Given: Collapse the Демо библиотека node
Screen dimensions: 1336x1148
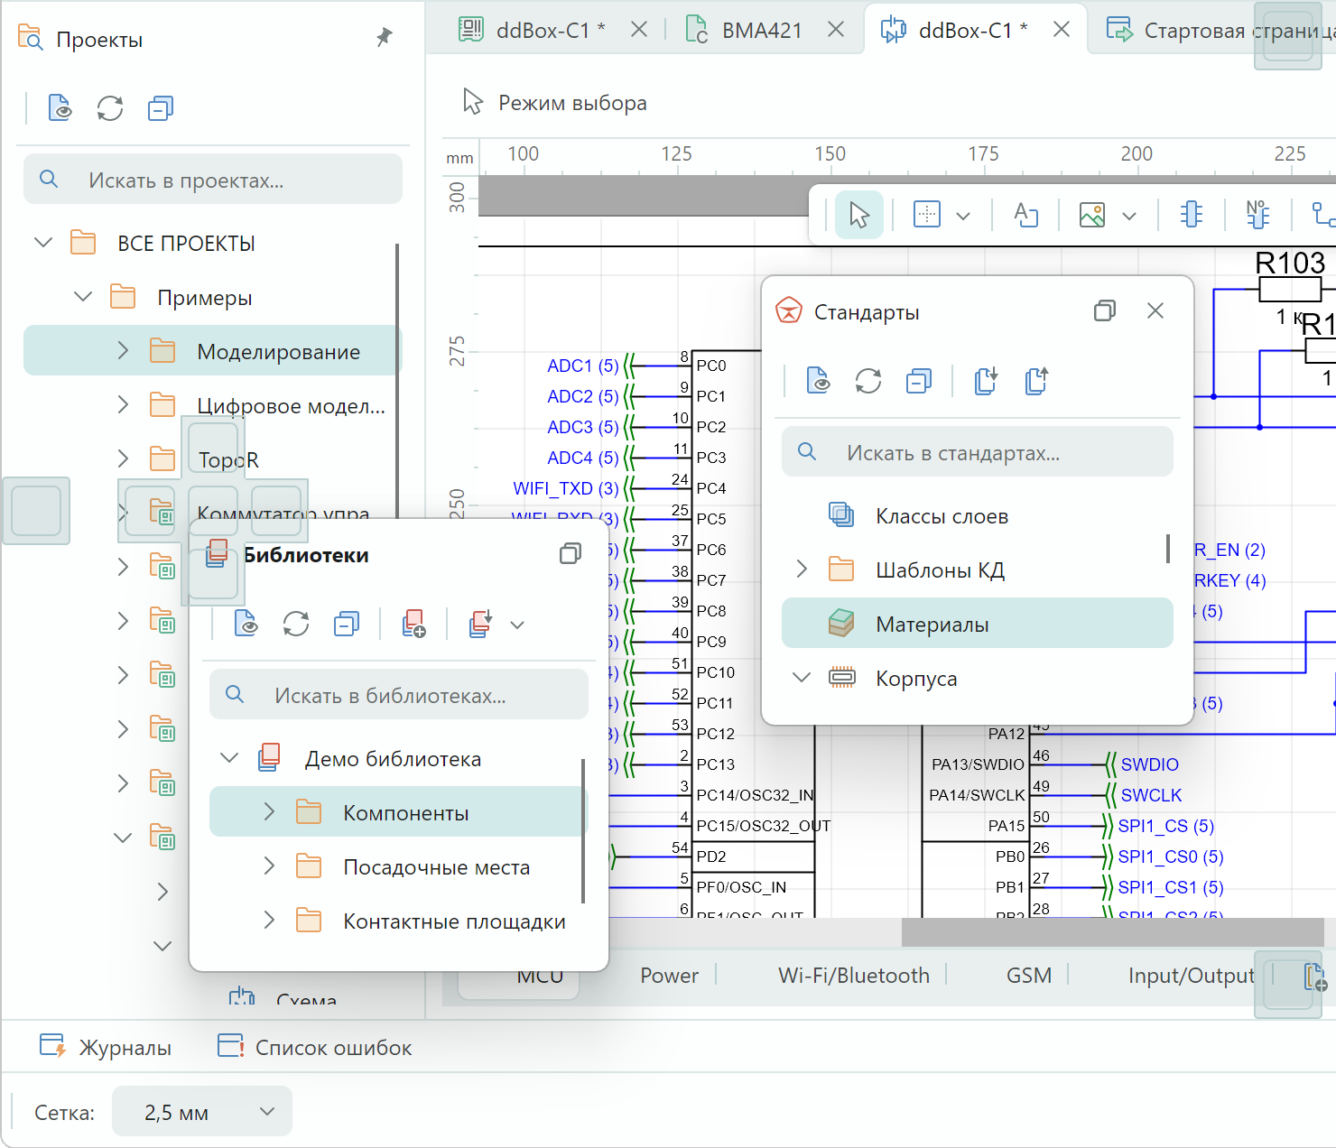Looking at the screenshot, I should tap(229, 757).
